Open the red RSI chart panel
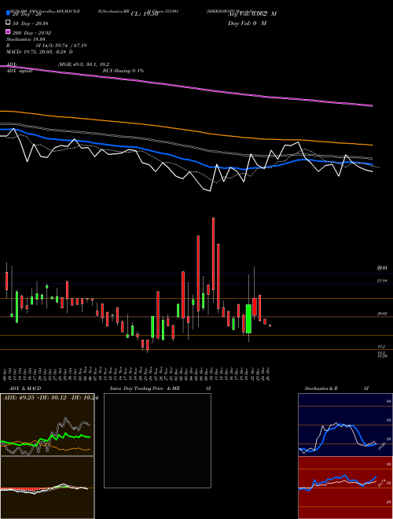 click(x=345, y=488)
